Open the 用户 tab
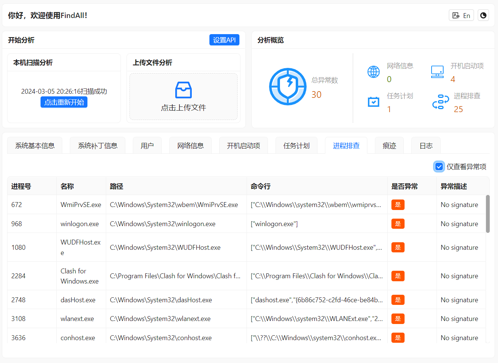The height and width of the screenshot is (363, 498). tap(147, 145)
